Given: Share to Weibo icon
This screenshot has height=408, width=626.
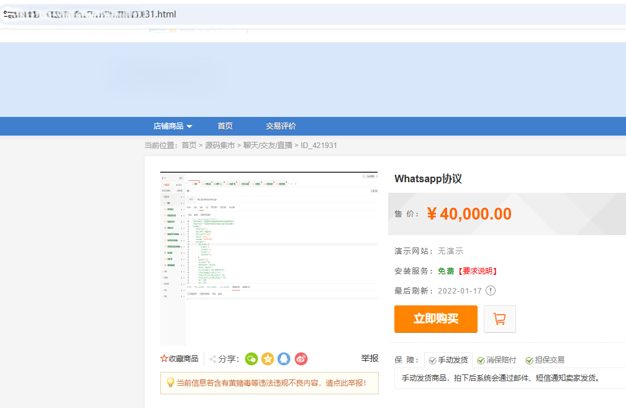Looking at the screenshot, I should [301, 359].
